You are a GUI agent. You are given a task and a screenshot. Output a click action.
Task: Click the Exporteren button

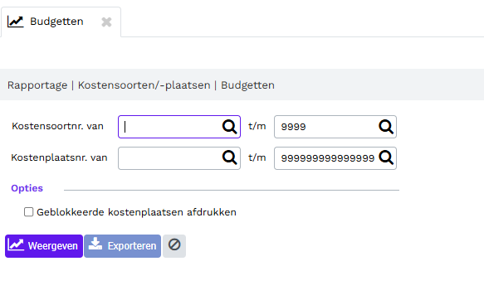(123, 246)
